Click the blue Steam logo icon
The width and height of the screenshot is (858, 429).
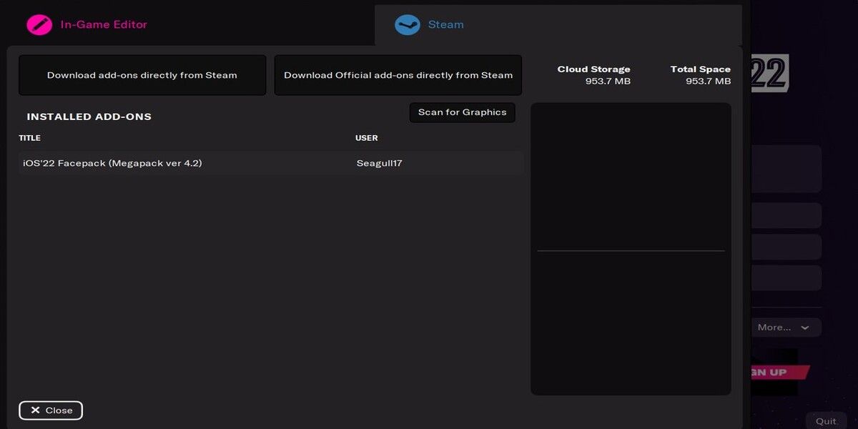(x=408, y=24)
